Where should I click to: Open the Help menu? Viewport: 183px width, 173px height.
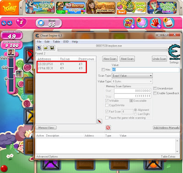point(75,42)
